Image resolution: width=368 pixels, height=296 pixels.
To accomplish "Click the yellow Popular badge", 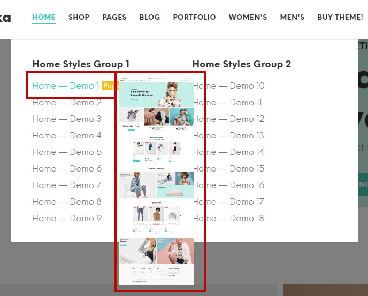I will pos(109,86).
